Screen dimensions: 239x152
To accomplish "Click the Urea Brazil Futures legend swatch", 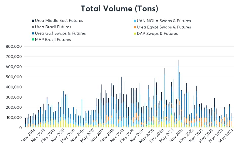I will point(33,27).
